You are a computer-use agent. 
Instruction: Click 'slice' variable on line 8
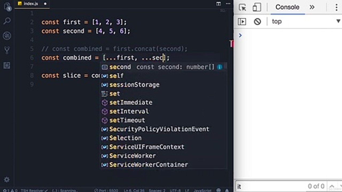coord(72,75)
